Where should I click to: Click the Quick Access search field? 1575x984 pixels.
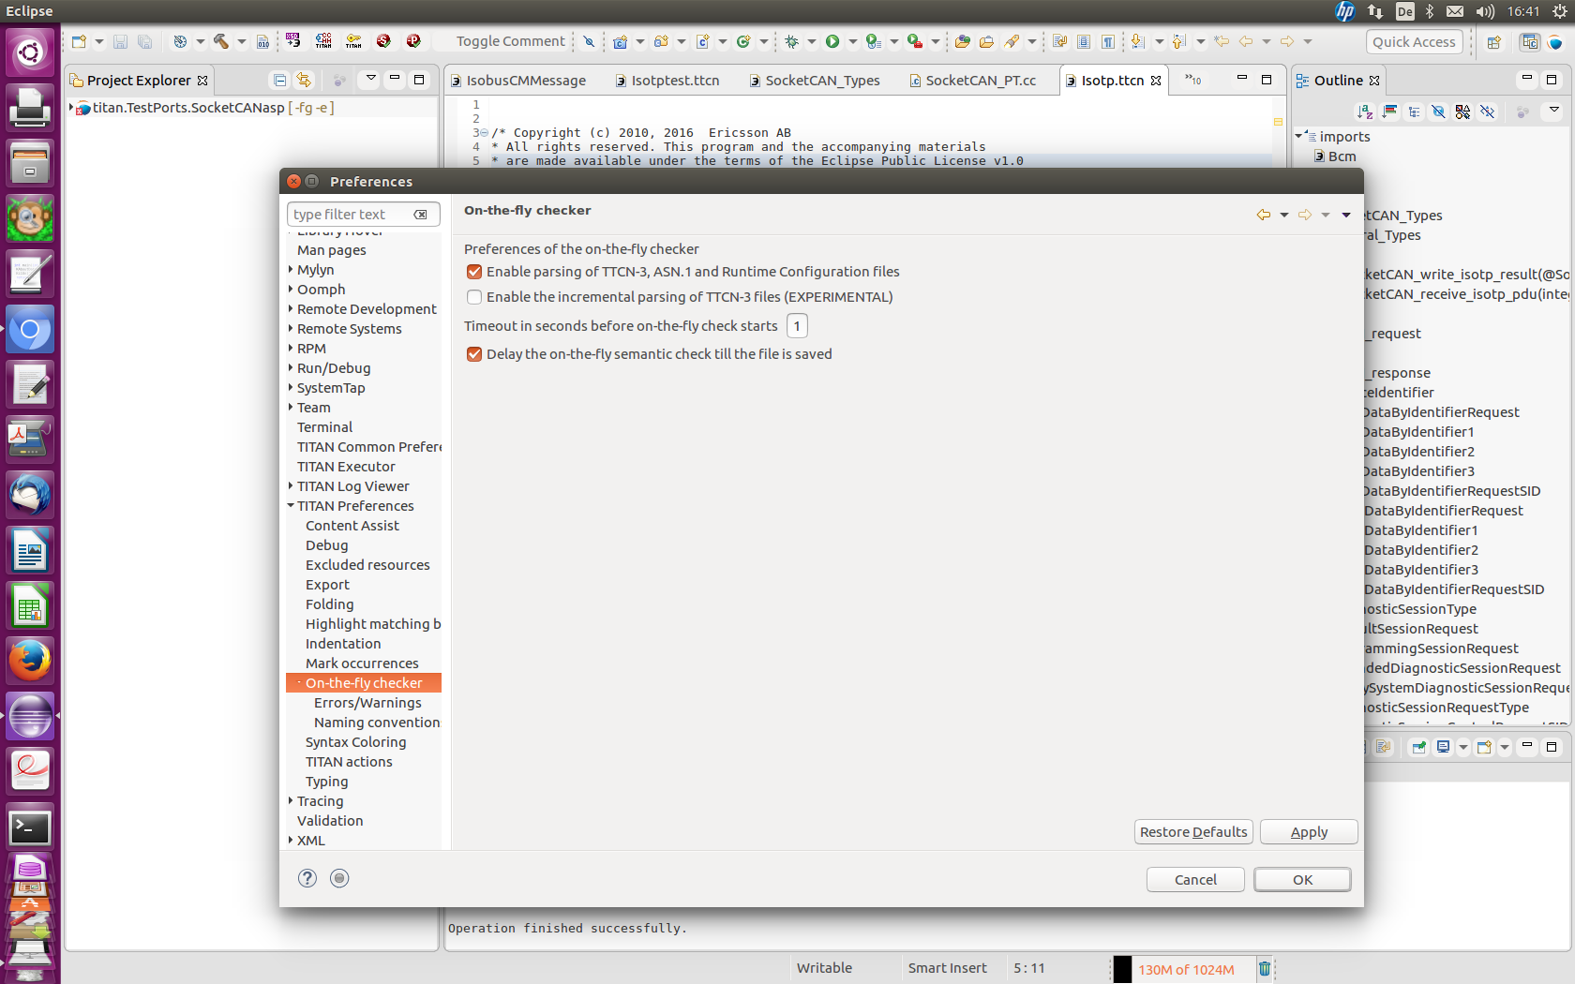click(x=1414, y=42)
